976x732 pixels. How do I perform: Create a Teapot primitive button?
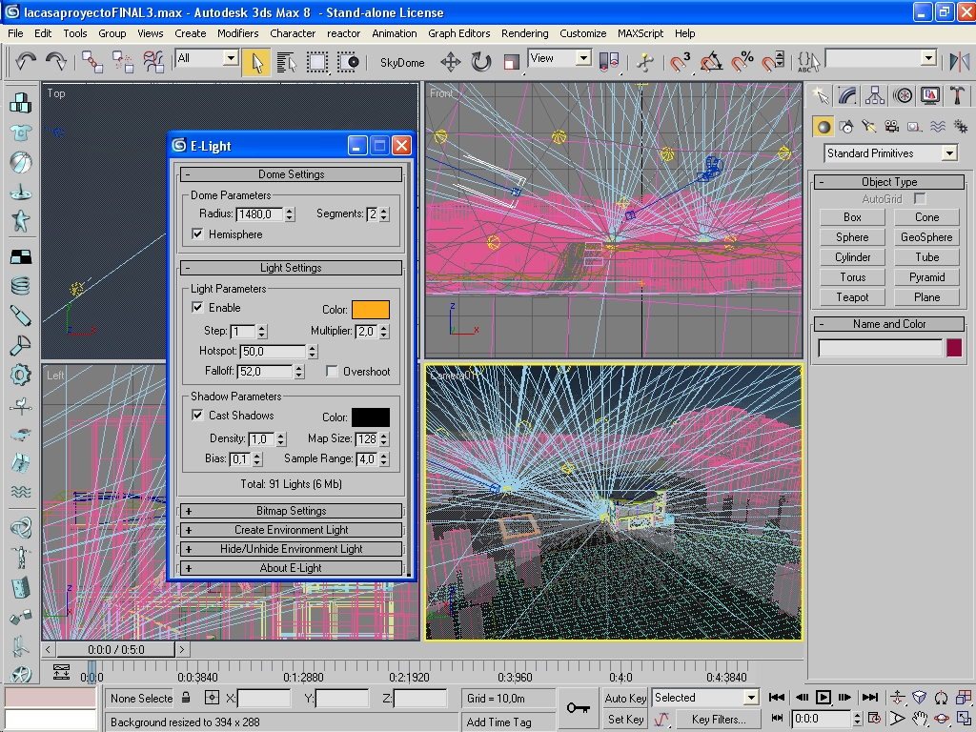pyautogui.click(x=852, y=297)
